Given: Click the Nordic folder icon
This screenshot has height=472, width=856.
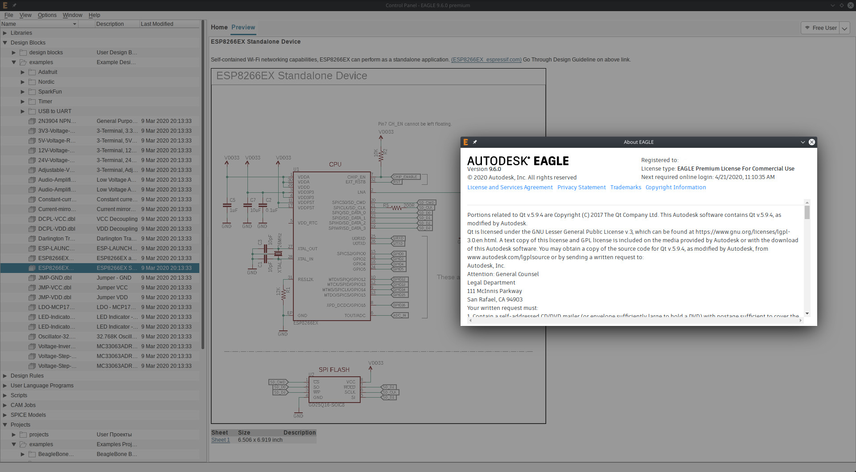Looking at the screenshot, I should tap(32, 82).
